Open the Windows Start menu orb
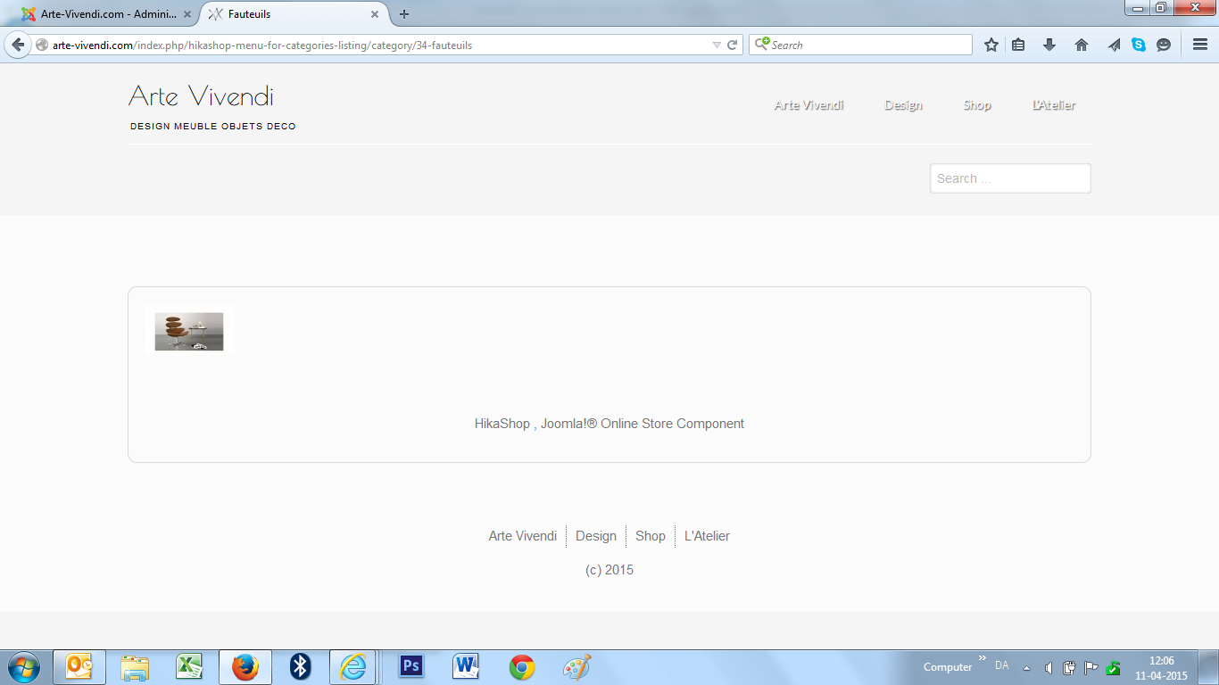Screen dimensions: 1219x685 (x=22, y=667)
